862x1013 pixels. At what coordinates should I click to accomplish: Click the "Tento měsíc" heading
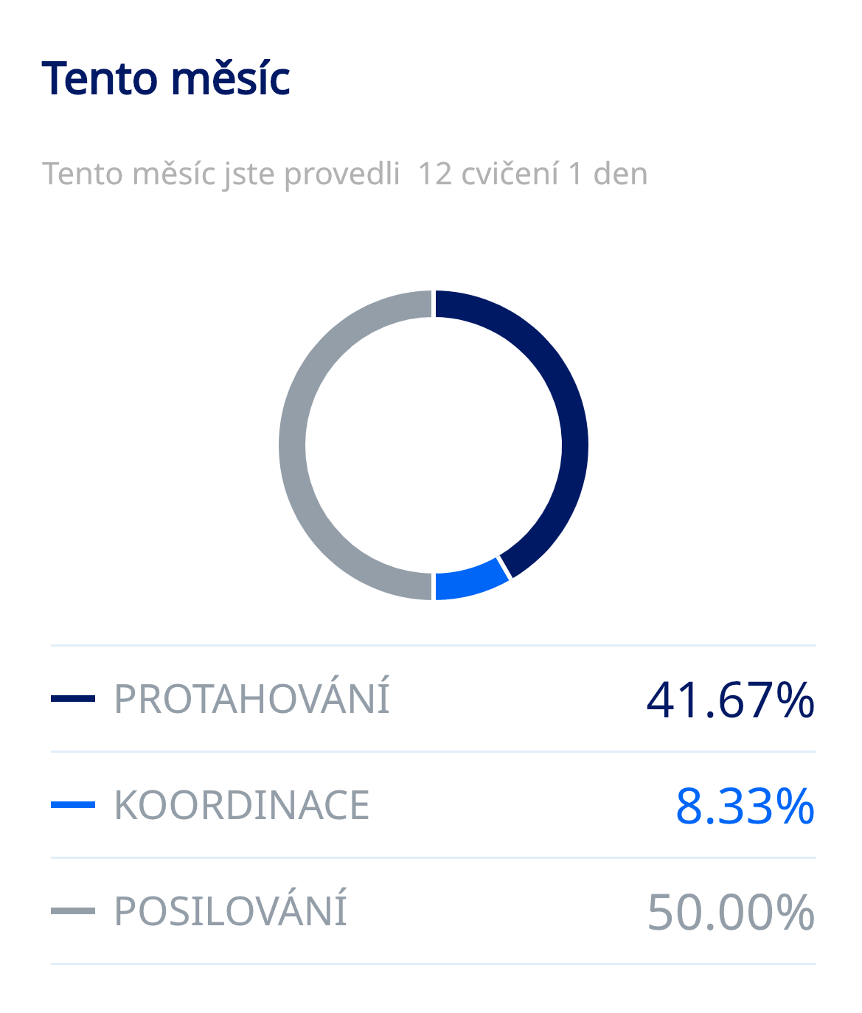(x=166, y=78)
